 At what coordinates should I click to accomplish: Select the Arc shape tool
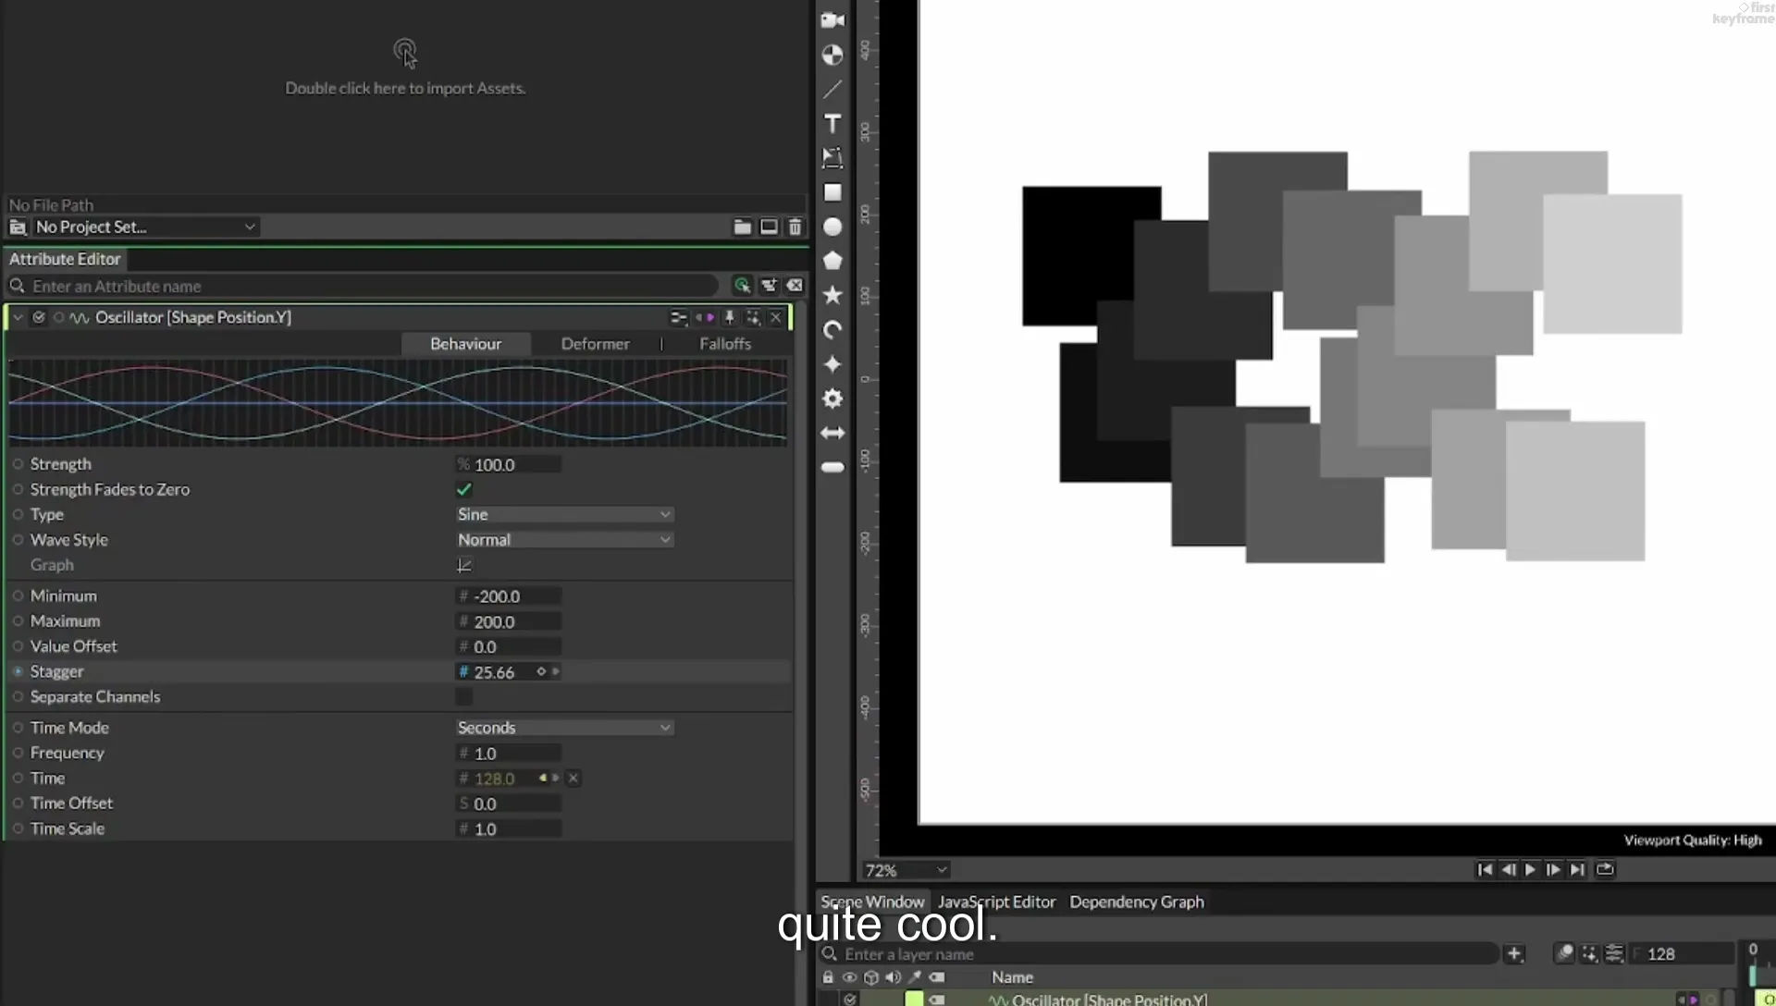(832, 330)
